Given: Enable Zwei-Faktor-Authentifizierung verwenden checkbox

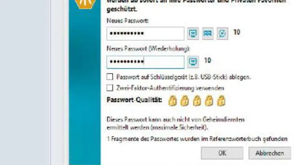Looking at the screenshot, I should pos(110,88).
